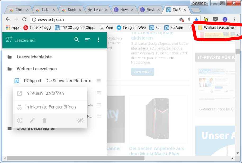Show bookmark info in the popup menu
This screenshot has width=242, height=163.
click(20, 120)
